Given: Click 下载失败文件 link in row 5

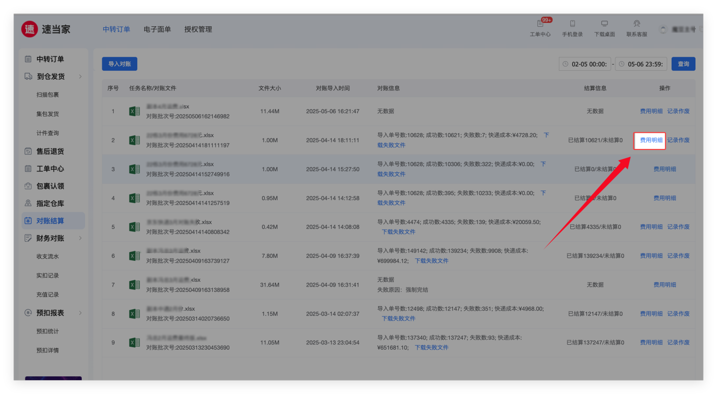Looking at the screenshot, I should 398,232.
